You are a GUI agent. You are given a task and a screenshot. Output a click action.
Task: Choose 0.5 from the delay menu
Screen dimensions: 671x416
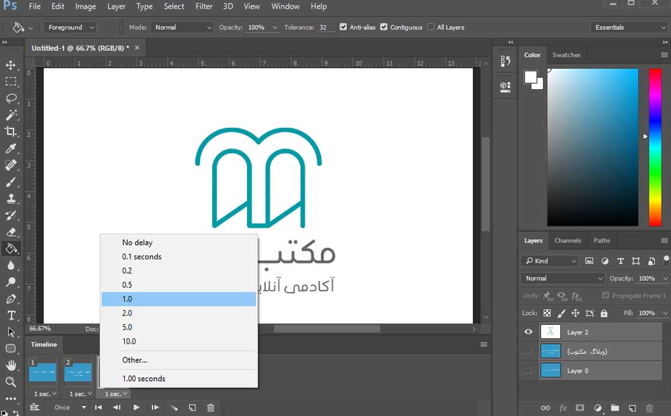click(x=179, y=285)
